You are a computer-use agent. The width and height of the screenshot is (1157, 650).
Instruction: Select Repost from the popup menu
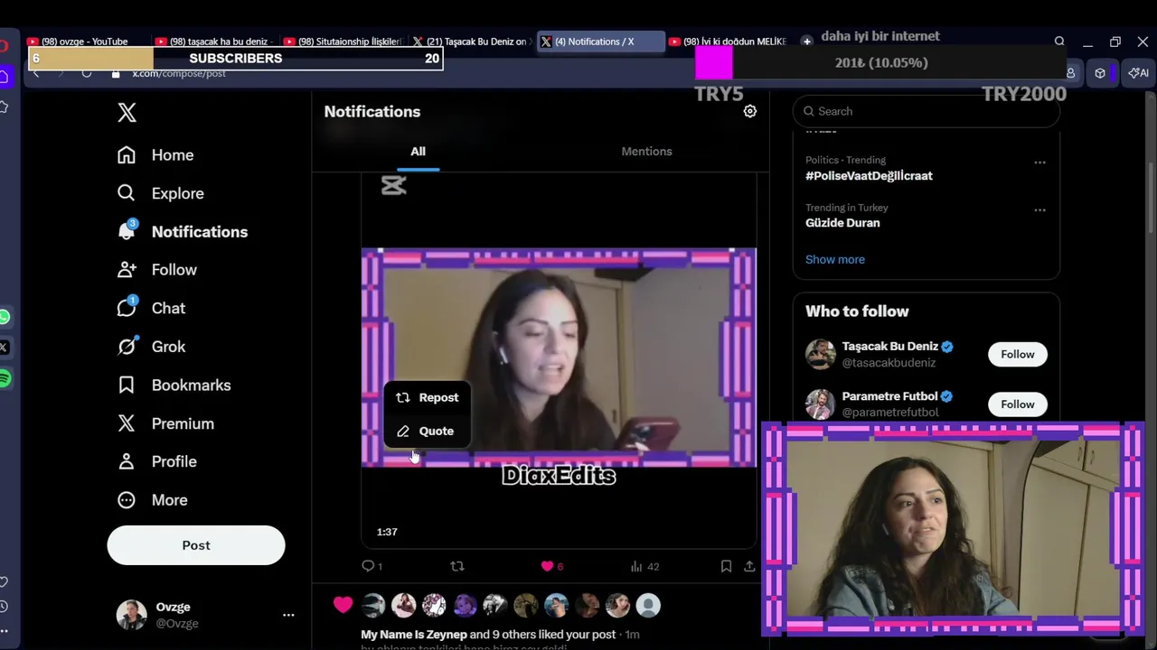point(428,397)
